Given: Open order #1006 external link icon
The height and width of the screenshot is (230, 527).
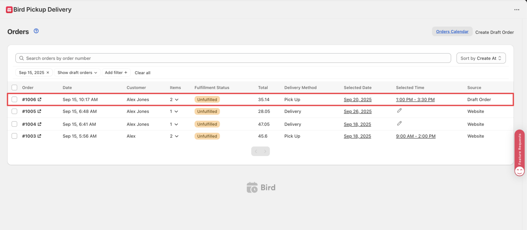Looking at the screenshot, I should point(40,99).
